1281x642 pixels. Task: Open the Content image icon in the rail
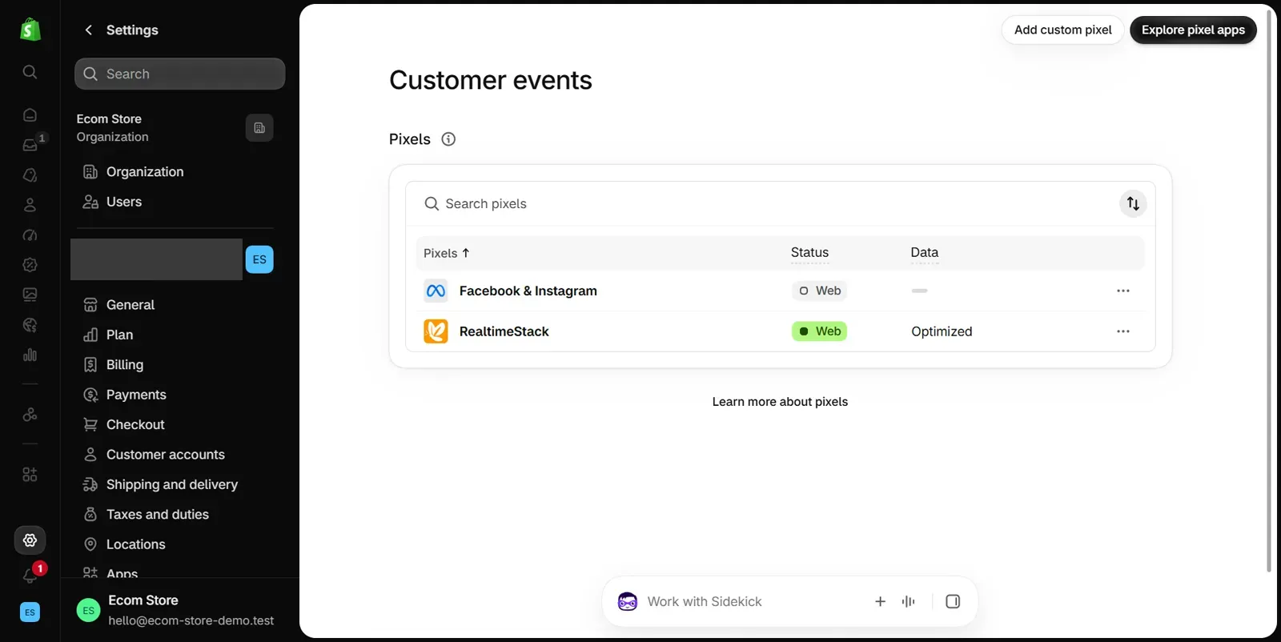[30, 295]
